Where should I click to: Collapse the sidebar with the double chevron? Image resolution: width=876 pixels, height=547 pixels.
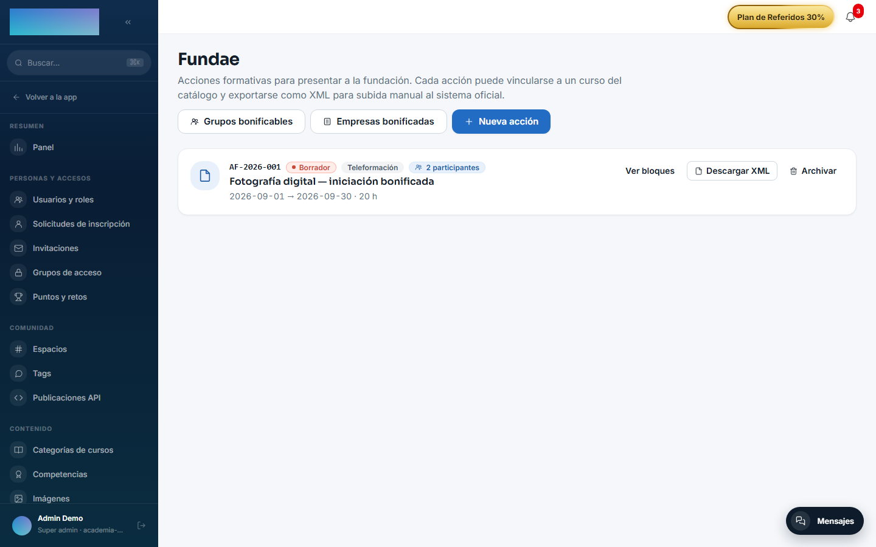point(128,22)
